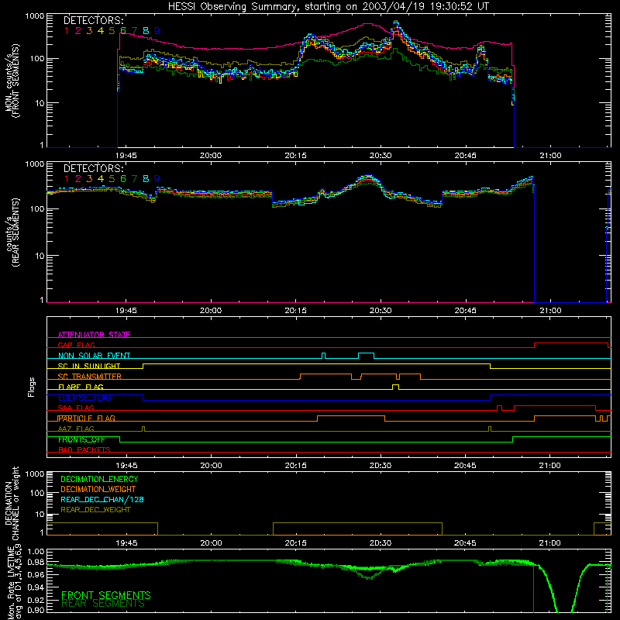Click the 0.96 livetime axis value
This screenshot has height=620, width=620.
click(36, 574)
